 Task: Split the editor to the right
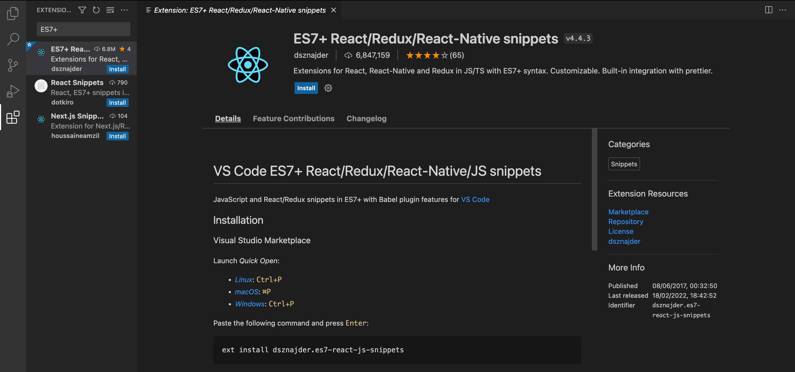point(768,10)
